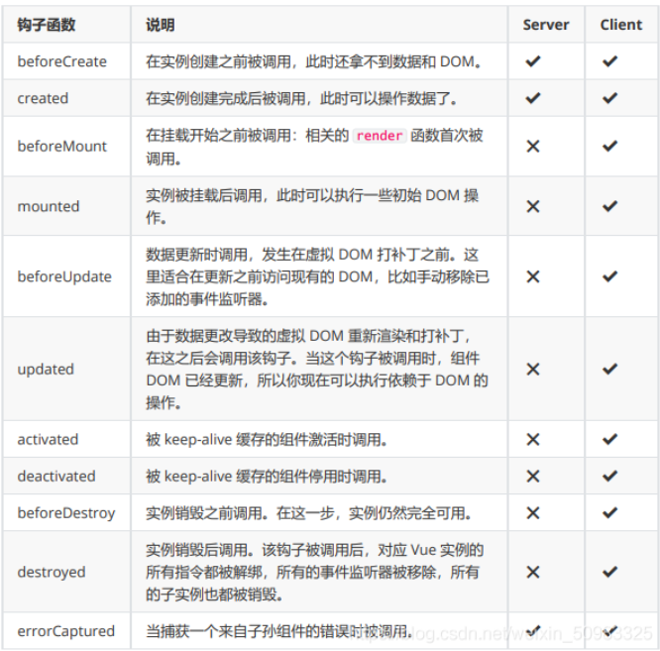Image resolution: width=660 pixels, height=651 pixels.
Task: Click the Client checkmark for created
Action: click(609, 98)
